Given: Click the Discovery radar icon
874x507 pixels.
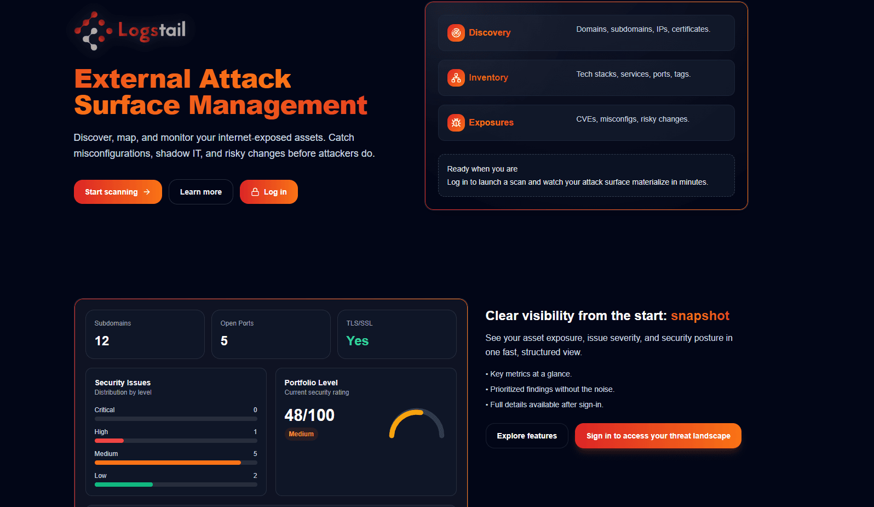Looking at the screenshot, I should point(456,33).
